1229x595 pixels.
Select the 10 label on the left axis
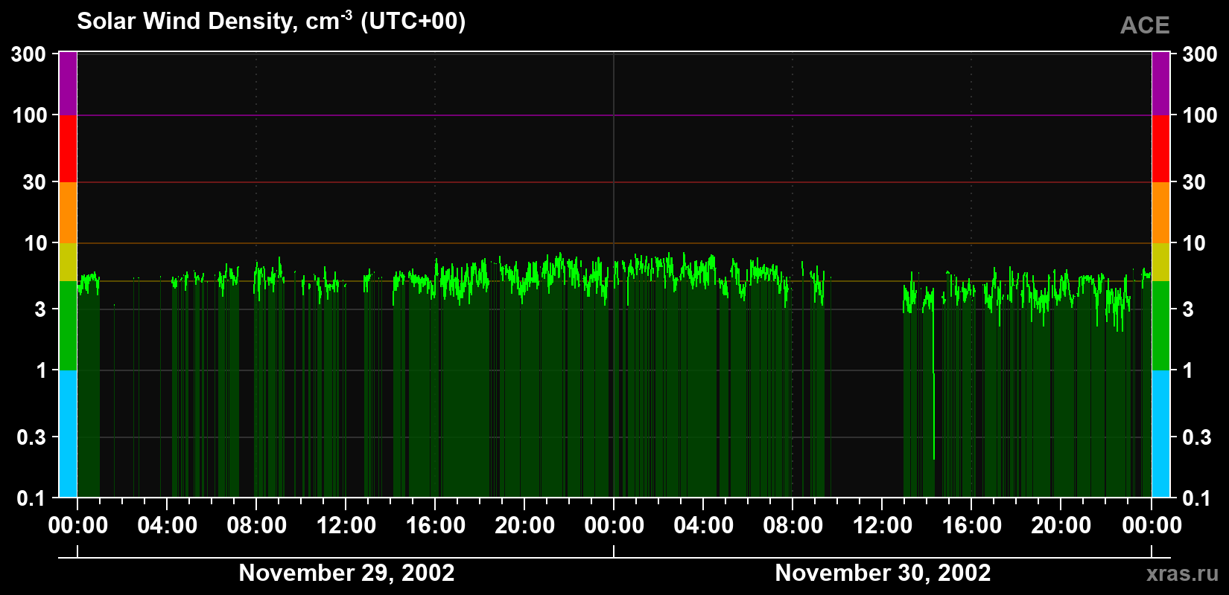click(x=35, y=243)
